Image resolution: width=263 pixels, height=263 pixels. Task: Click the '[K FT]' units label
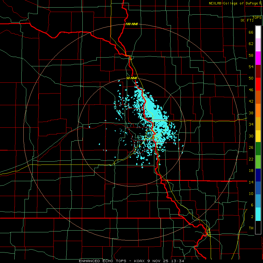point(247,20)
